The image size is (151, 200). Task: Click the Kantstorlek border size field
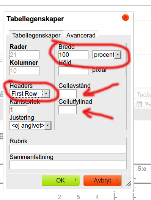[x=18, y=110]
